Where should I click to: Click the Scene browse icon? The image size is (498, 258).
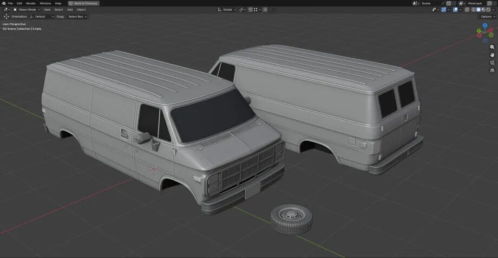coord(416,3)
